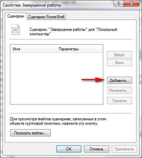The height and width of the screenshot is (158, 142).
Task: Click the Сценарии Завершение работы description text
Action: pyautogui.click(x=73, y=32)
